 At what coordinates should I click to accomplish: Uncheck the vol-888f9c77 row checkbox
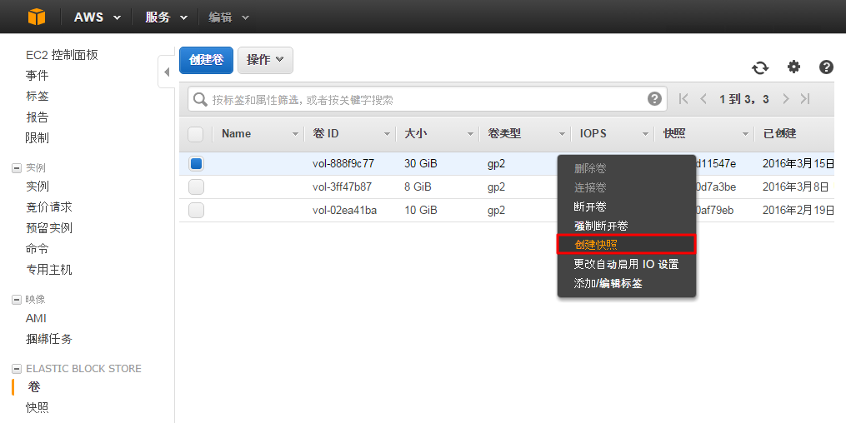[196, 163]
